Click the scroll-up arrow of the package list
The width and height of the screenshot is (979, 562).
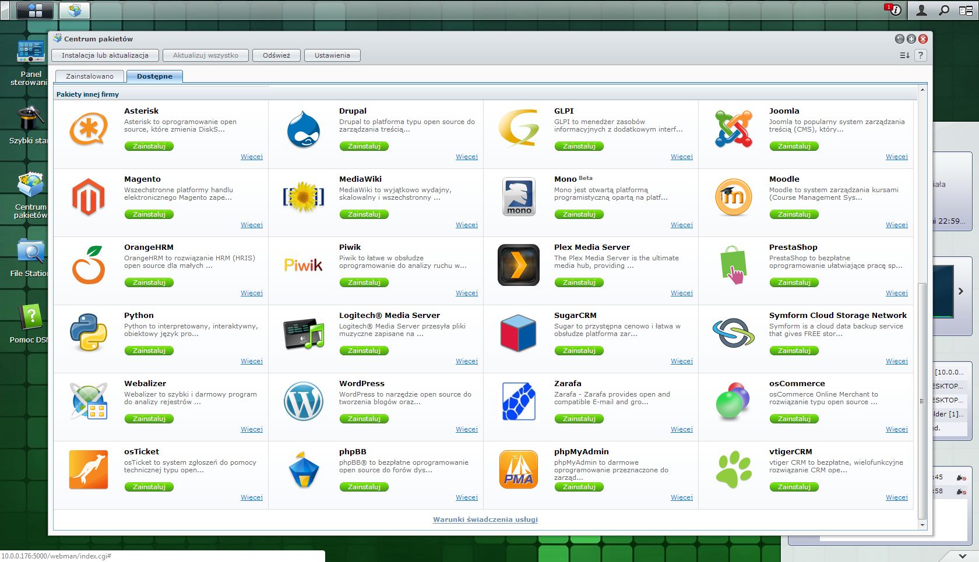[922, 90]
